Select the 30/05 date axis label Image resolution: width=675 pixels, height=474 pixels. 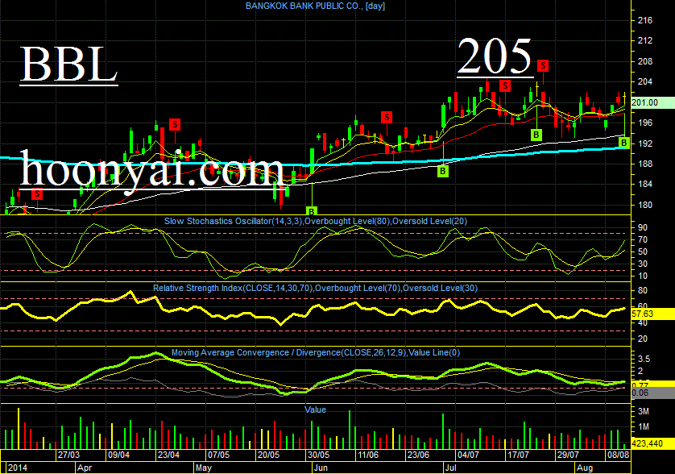click(x=318, y=455)
